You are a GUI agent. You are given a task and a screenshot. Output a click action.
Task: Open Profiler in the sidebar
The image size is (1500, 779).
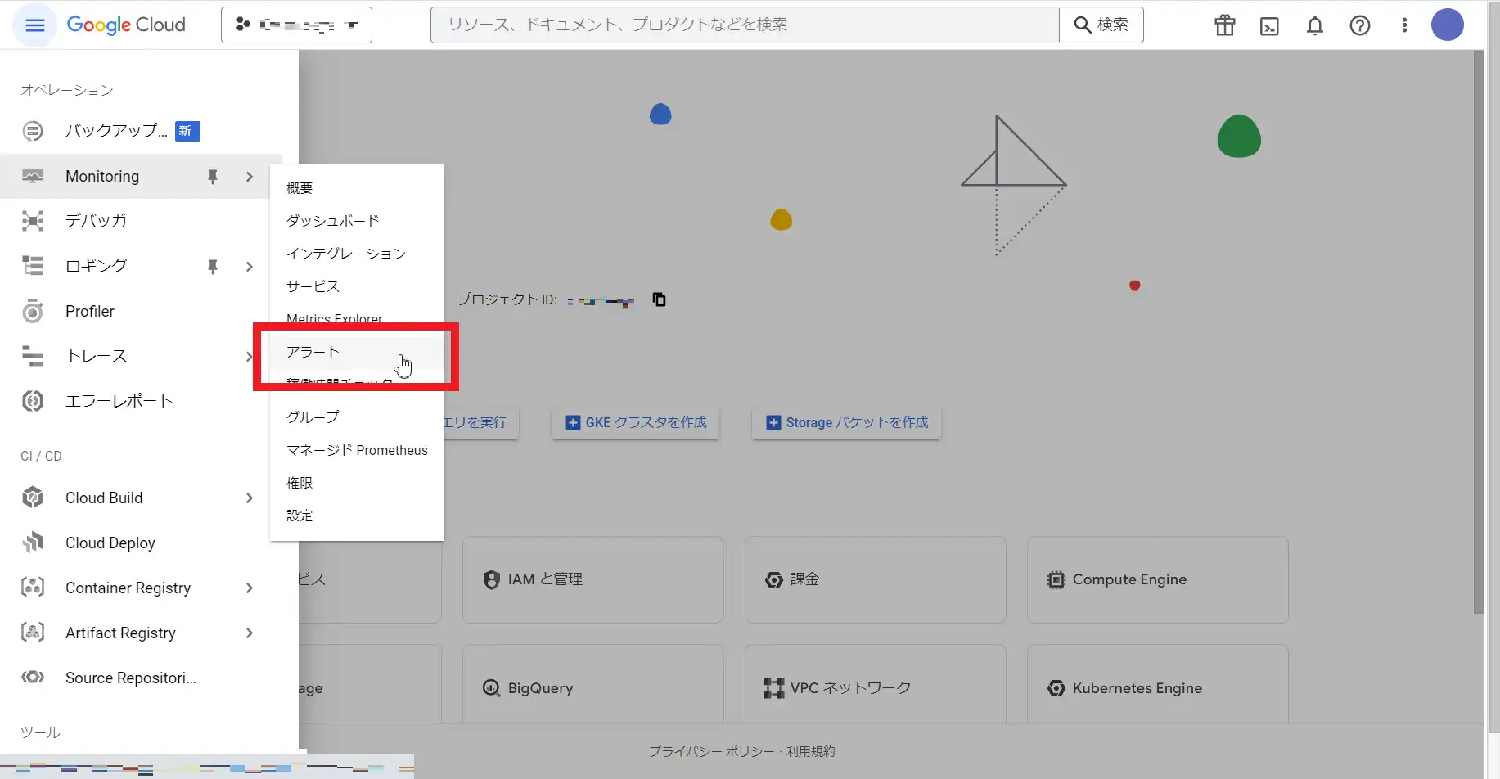pyautogui.click(x=90, y=311)
